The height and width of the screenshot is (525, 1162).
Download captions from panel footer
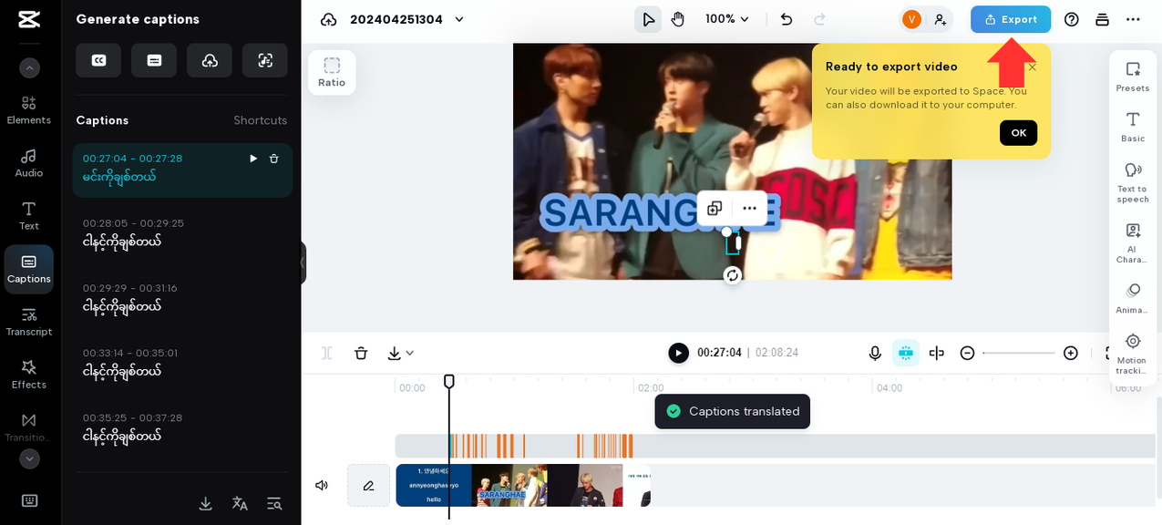206,503
